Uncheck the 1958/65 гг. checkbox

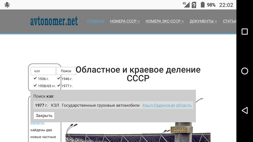click(35, 86)
